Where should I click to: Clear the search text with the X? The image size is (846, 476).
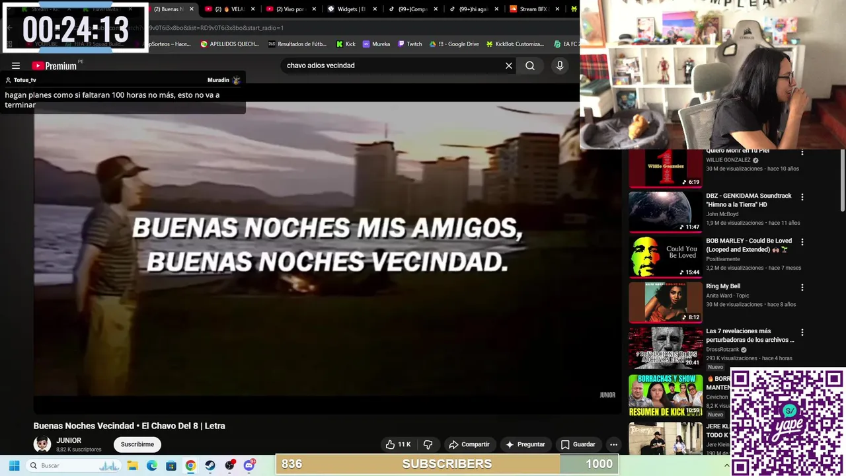coord(509,65)
